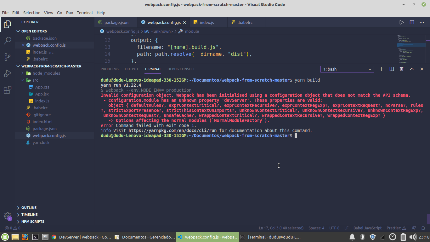Change indentation Spaces: 4 setting
This screenshot has width=430, height=242.
pos(316,228)
